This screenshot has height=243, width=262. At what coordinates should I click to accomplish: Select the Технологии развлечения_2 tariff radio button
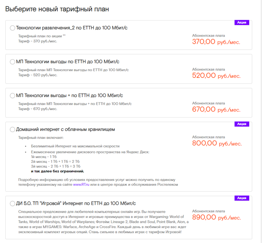pos(12,28)
